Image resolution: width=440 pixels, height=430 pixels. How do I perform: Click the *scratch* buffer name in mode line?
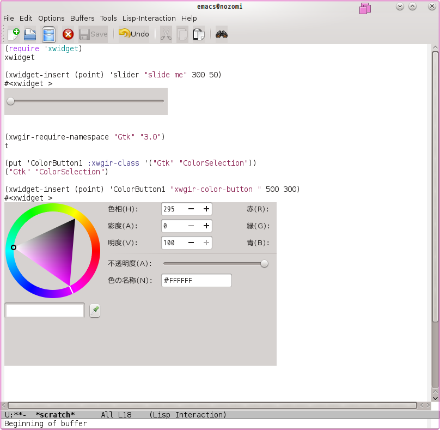point(56,415)
